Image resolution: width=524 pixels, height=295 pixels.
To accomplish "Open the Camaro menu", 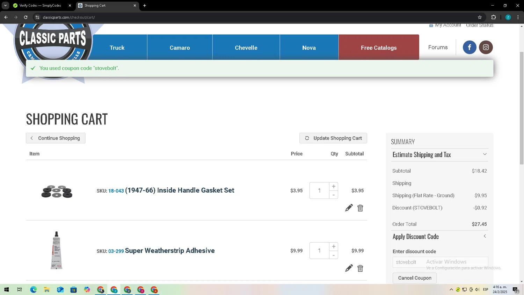I will click(x=180, y=48).
